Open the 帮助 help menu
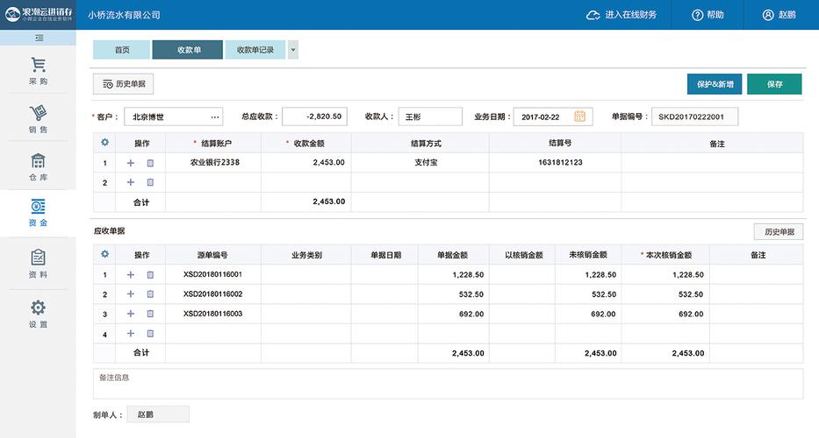The height and width of the screenshot is (438, 819). (708, 15)
